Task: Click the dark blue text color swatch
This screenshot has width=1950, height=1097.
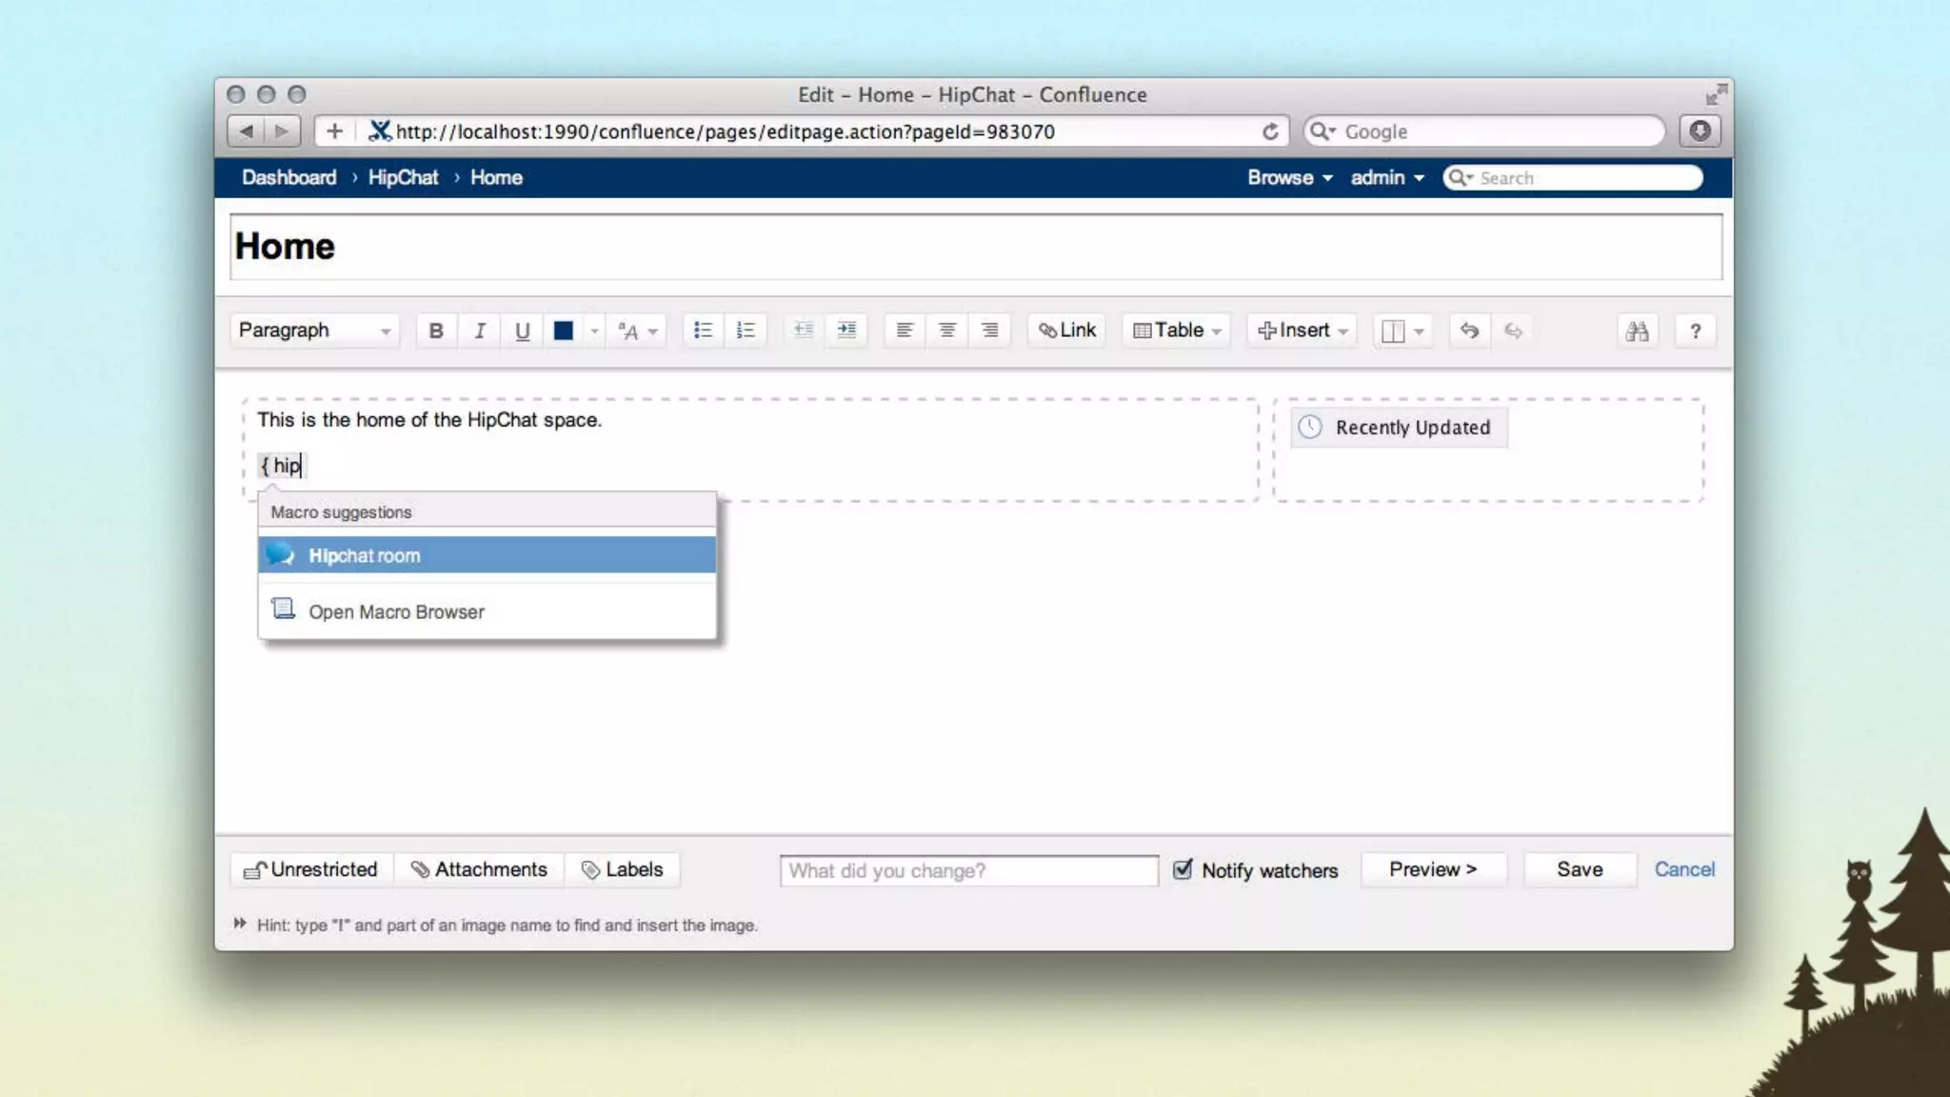Action: pos(564,330)
